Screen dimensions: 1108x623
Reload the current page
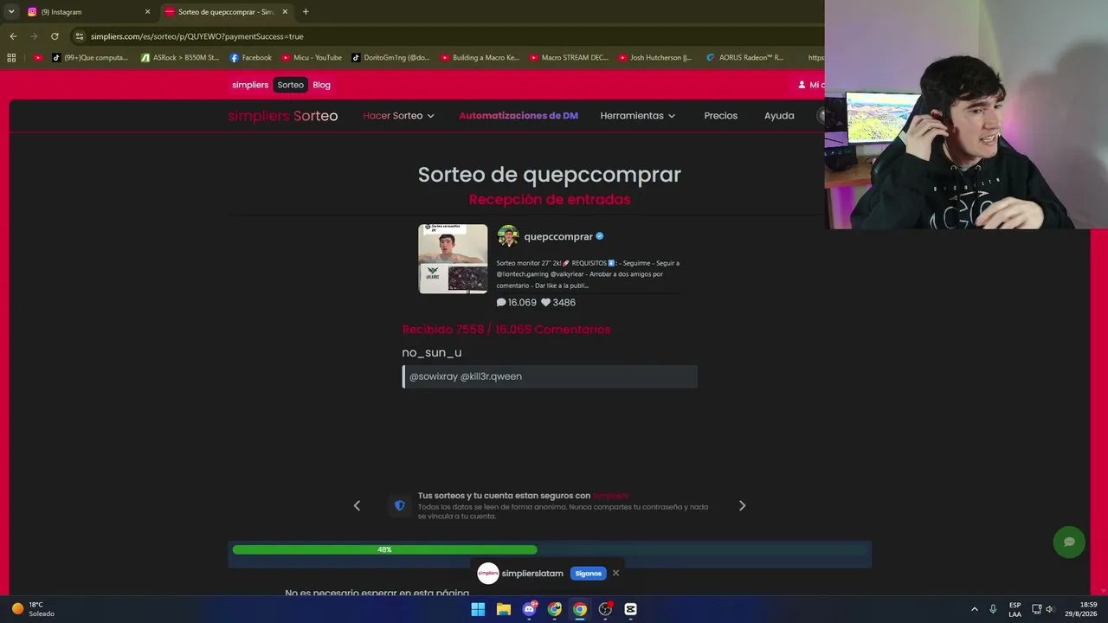click(55, 36)
